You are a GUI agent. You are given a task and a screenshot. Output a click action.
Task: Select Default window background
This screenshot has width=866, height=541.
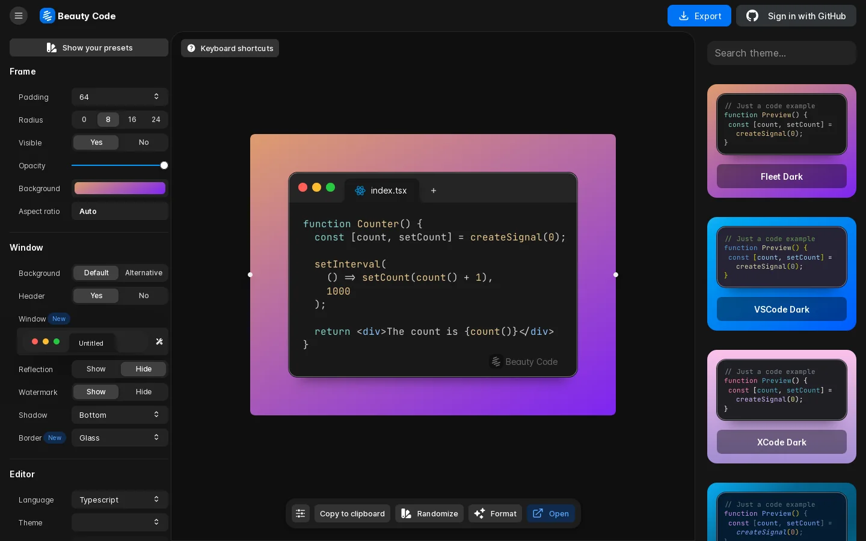tap(96, 273)
